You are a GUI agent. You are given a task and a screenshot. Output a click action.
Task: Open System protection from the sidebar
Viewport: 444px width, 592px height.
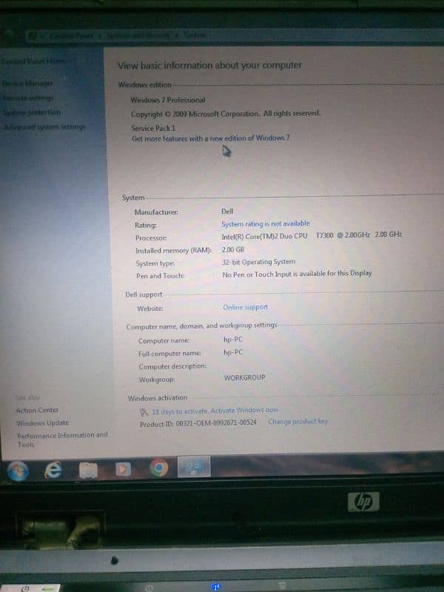[31, 112]
